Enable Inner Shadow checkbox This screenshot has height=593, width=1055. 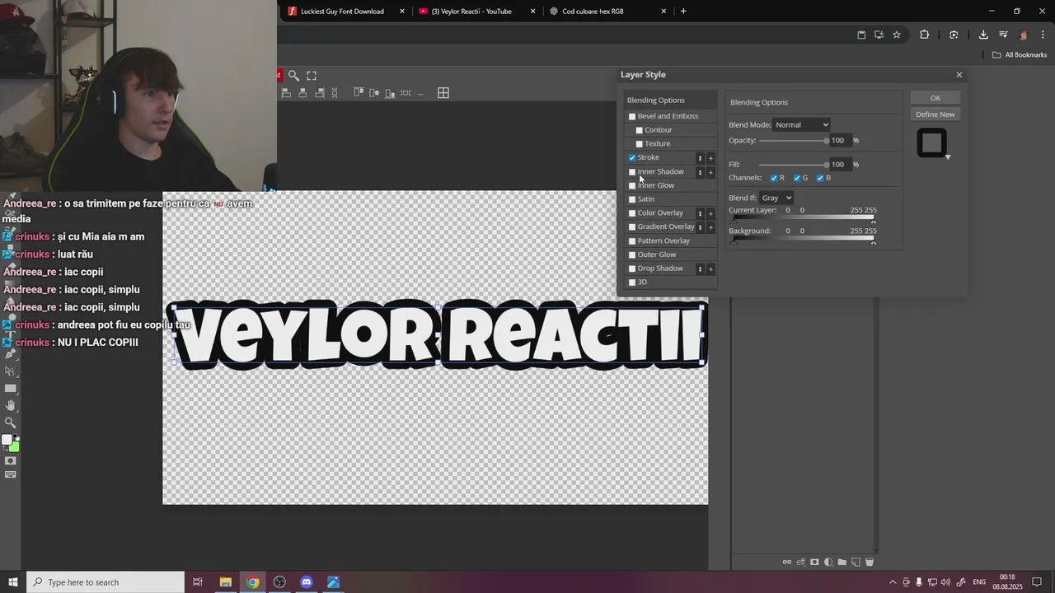coord(632,172)
